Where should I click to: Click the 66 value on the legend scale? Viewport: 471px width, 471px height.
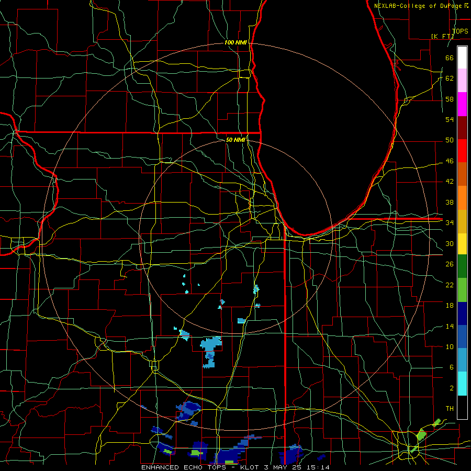(x=450, y=58)
